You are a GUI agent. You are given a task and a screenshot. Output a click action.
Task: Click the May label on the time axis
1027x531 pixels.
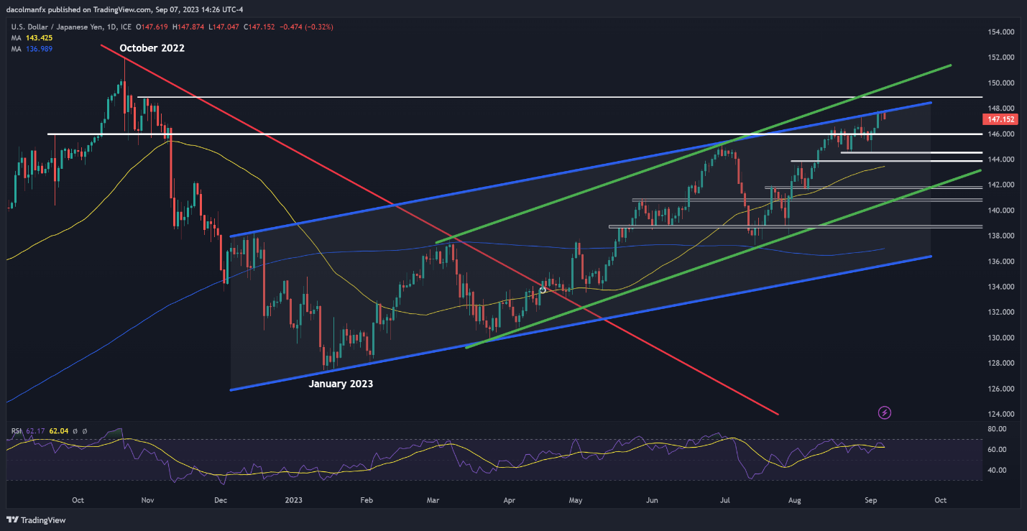(x=576, y=500)
